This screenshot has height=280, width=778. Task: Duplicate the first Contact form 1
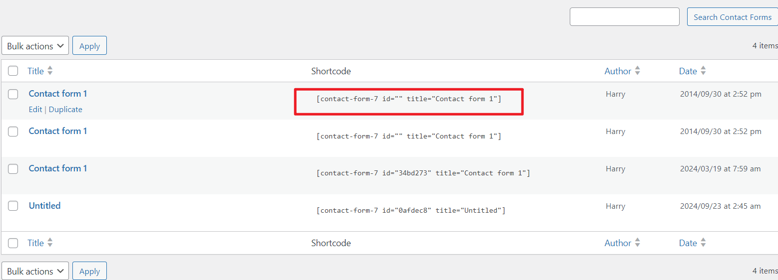(x=65, y=110)
